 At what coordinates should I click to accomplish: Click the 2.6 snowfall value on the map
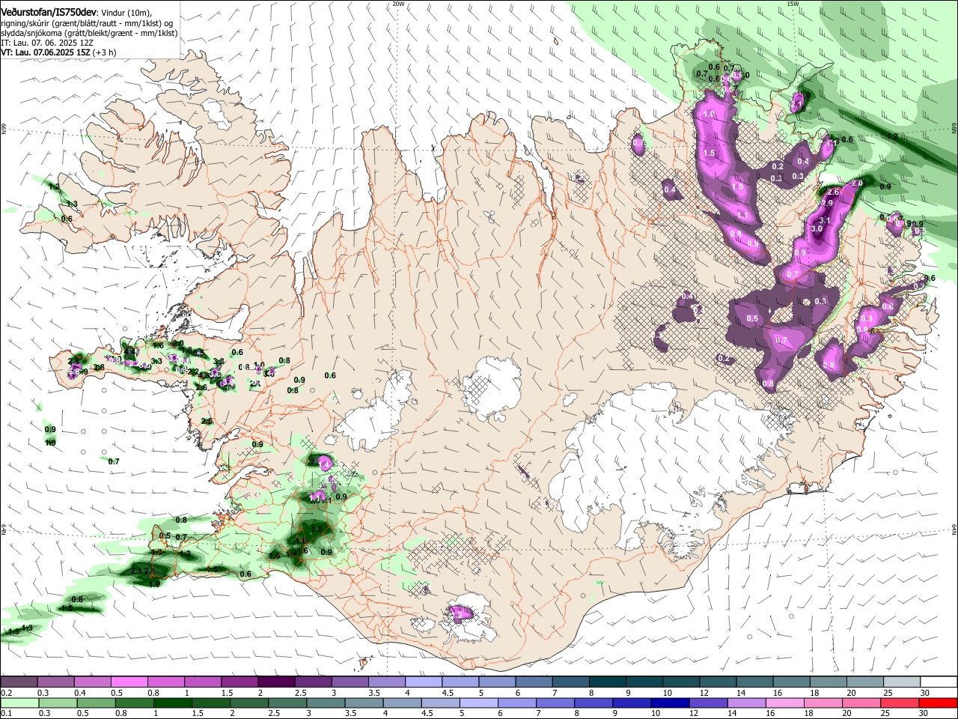pyautogui.click(x=833, y=192)
